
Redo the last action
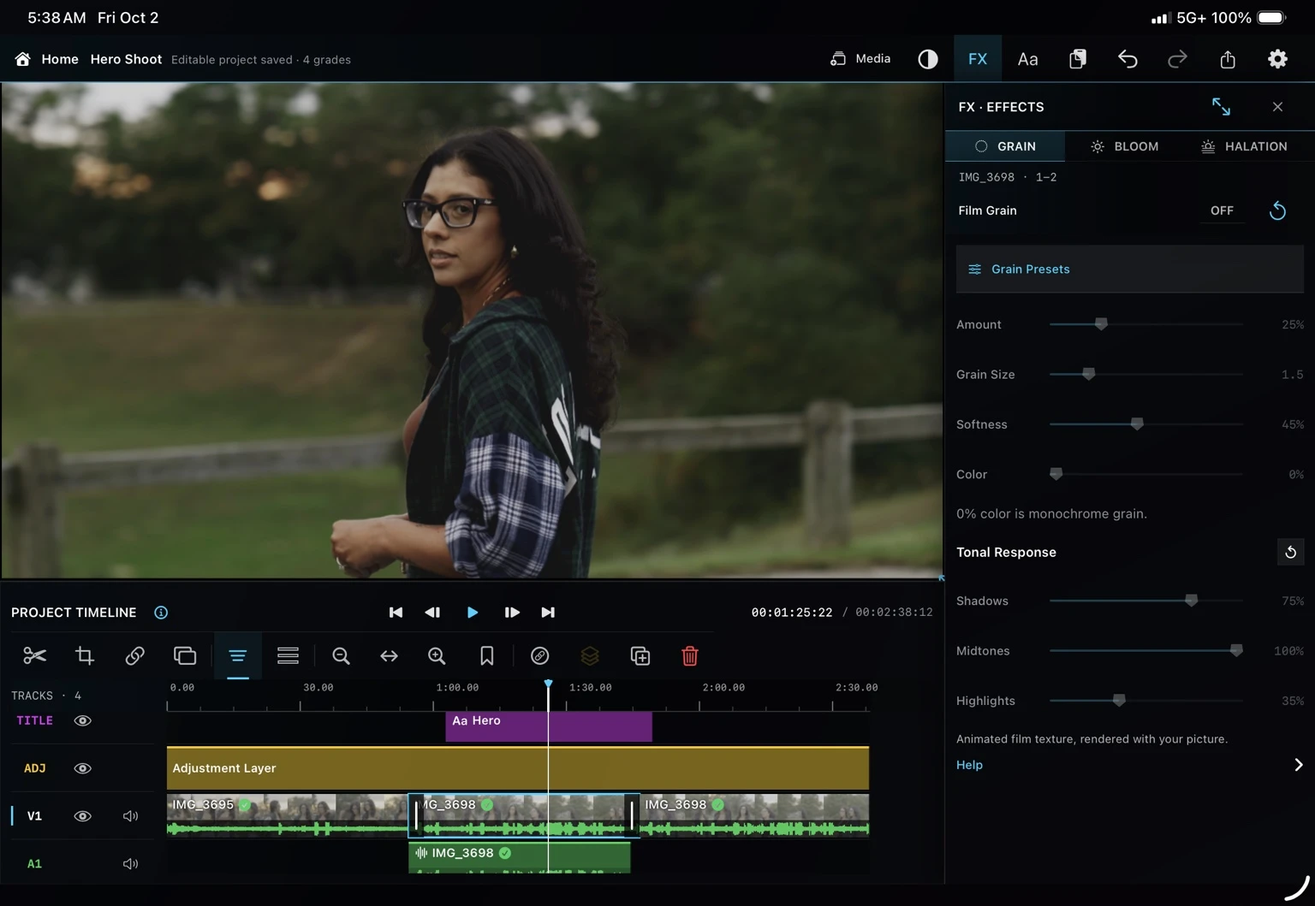point(1177,59)
